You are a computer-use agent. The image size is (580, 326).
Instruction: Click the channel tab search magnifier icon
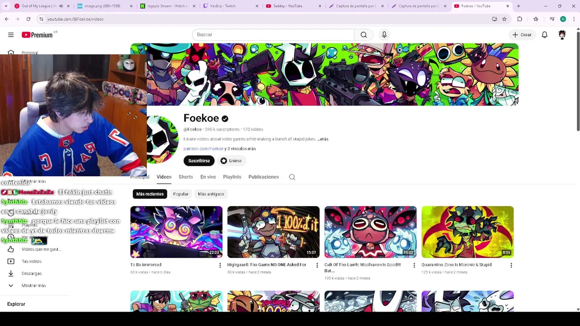(292, 177)
